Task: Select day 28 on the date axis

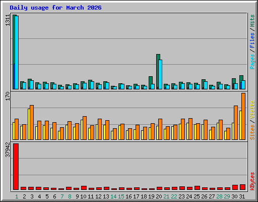Action: pyautogui.click(x=219, y=196)
